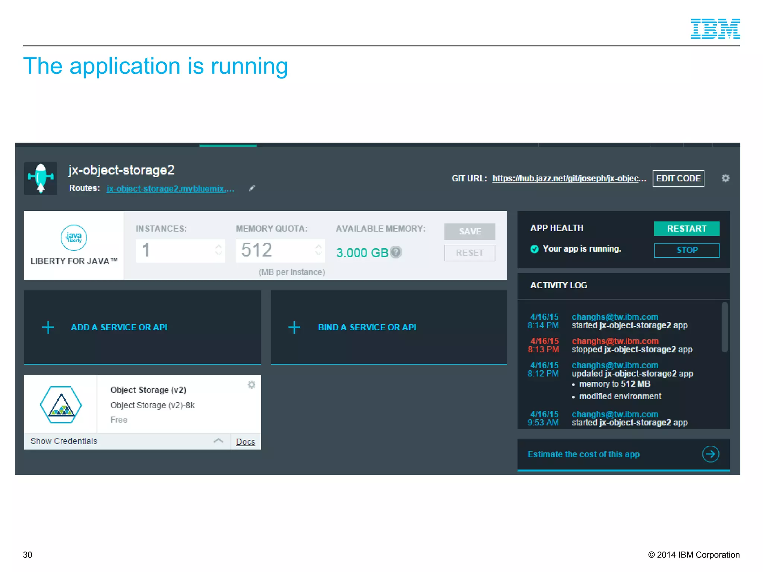Click changhs@tw.ibm.com at 9:53 AM entry
This screenshot has width=763, height=572.
[615, 414]
